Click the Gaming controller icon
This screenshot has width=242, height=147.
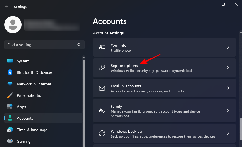(x=10, y=141)
